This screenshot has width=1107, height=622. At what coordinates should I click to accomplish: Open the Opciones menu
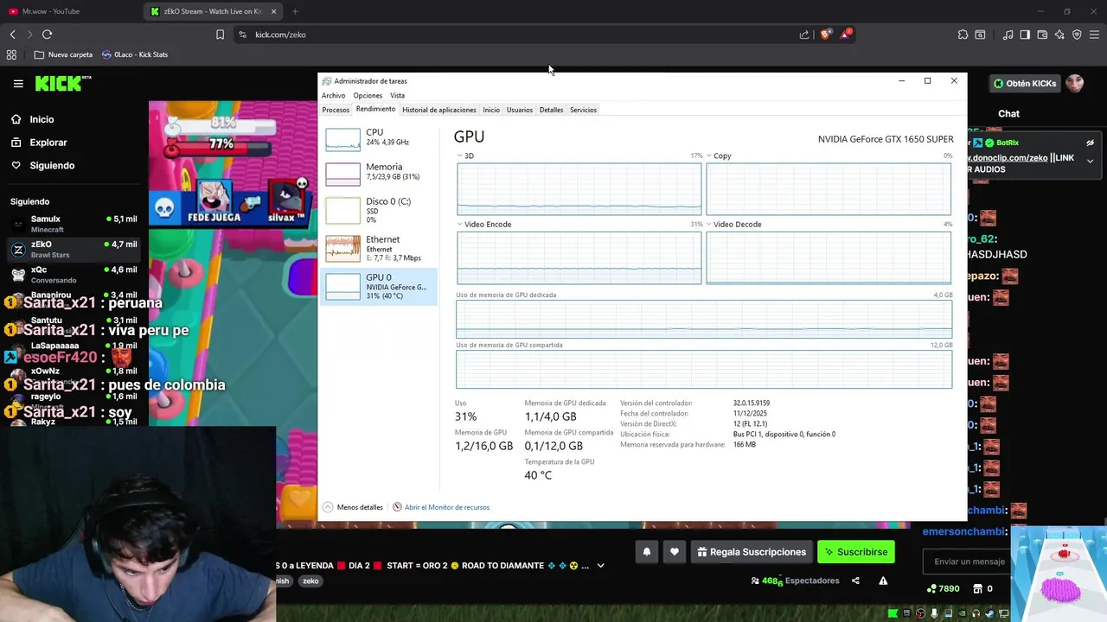368,96
